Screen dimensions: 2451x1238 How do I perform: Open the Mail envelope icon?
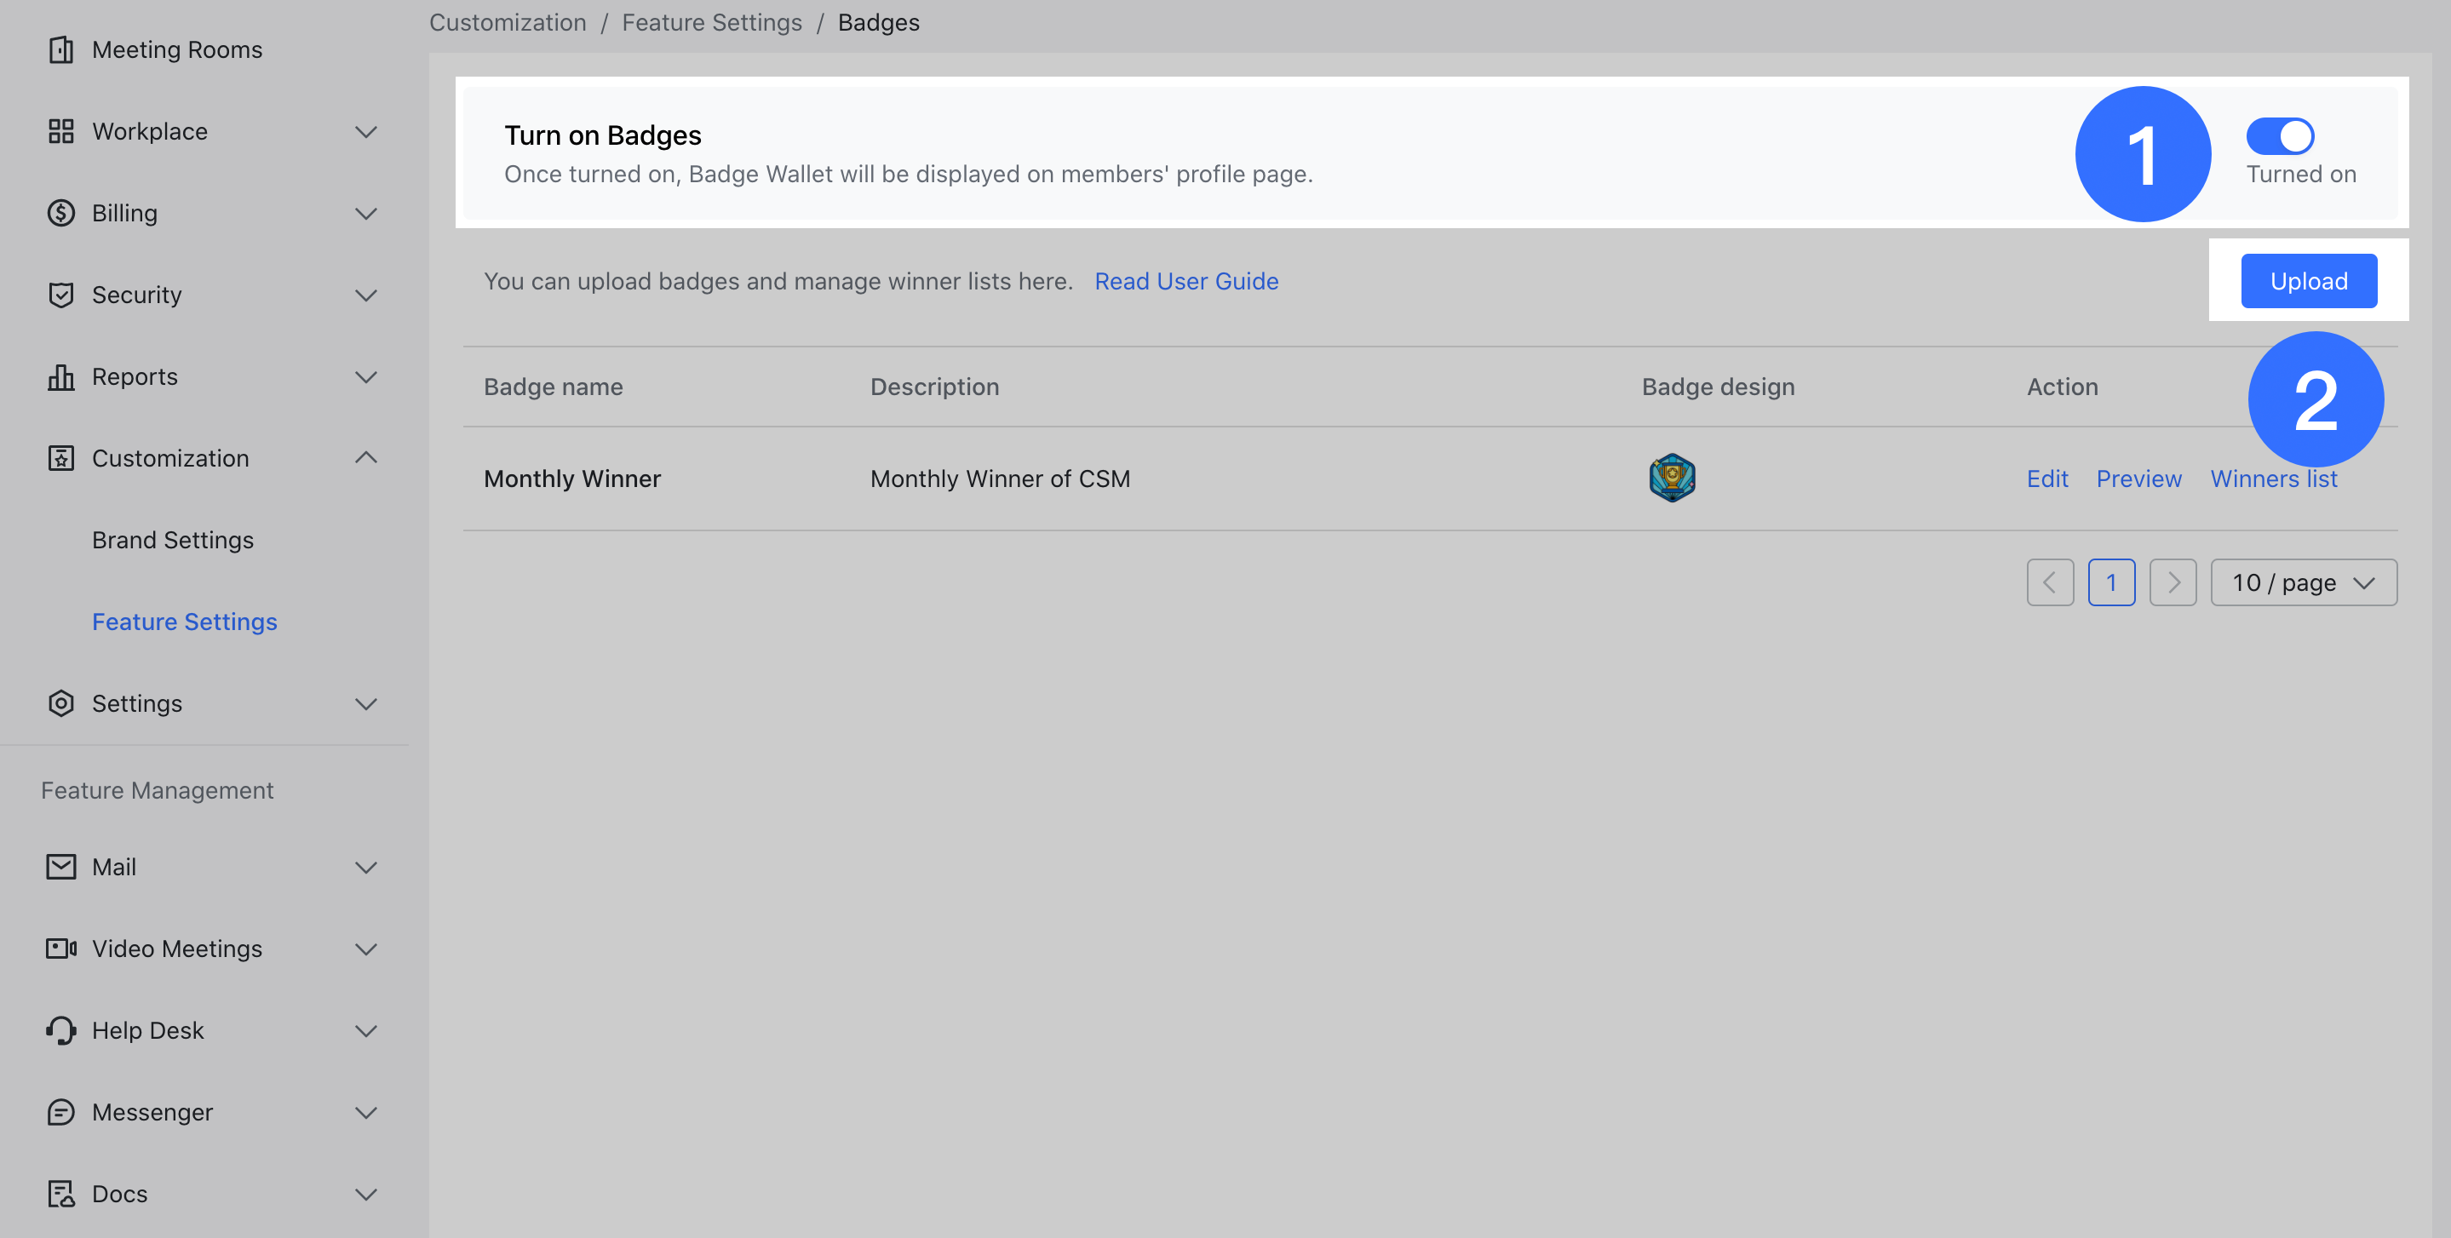[x=61, y=866]
